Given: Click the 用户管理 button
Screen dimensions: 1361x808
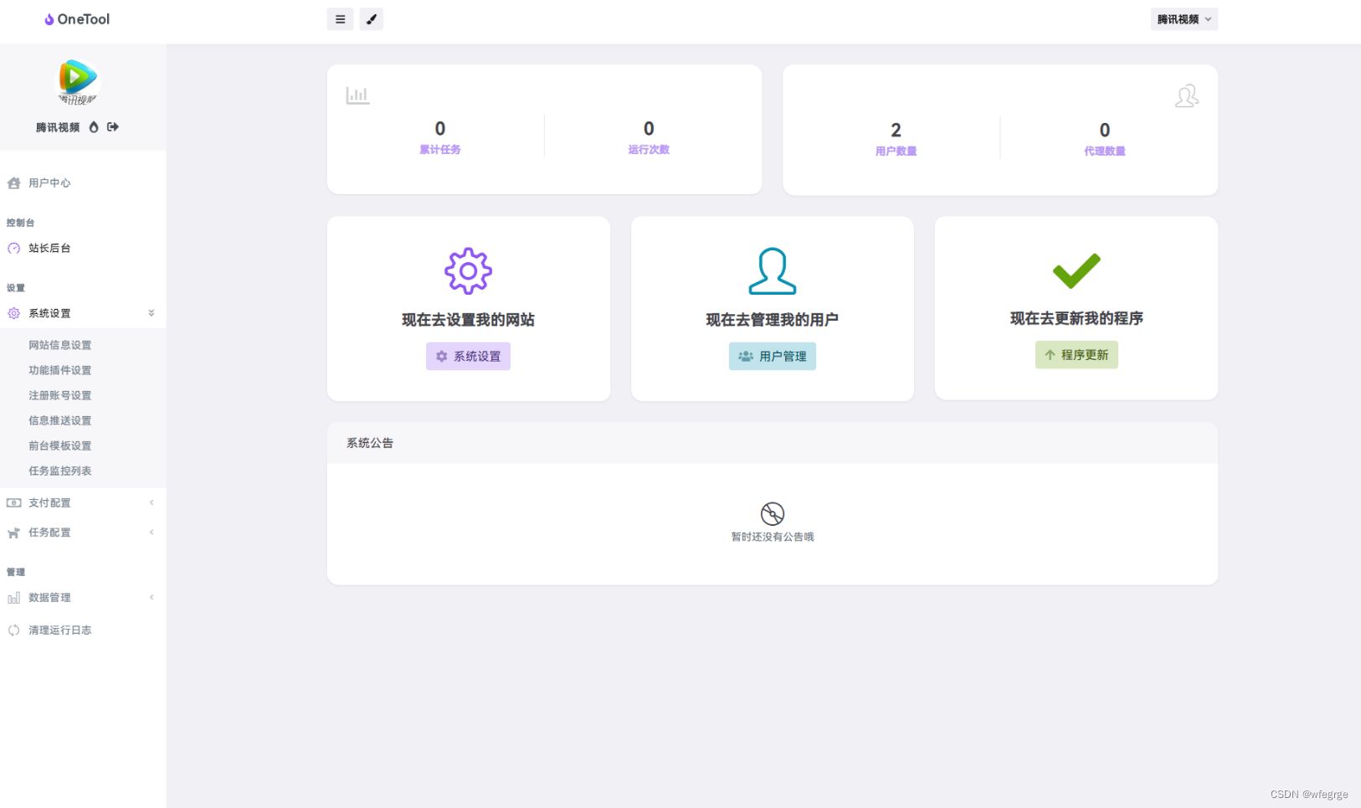Looking at the screenshot, I should [x=772, y=356].
